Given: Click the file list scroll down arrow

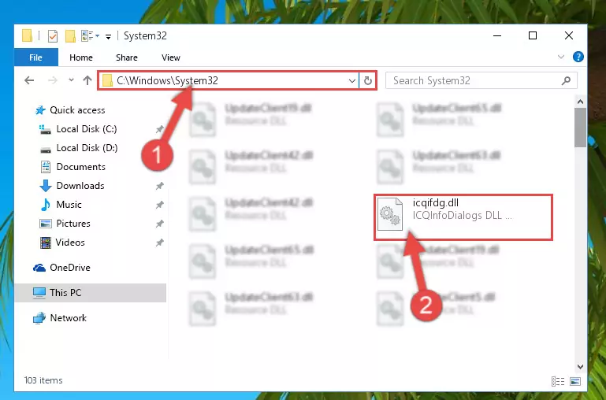Looking at the screenshot, I should tap(580, 366).
